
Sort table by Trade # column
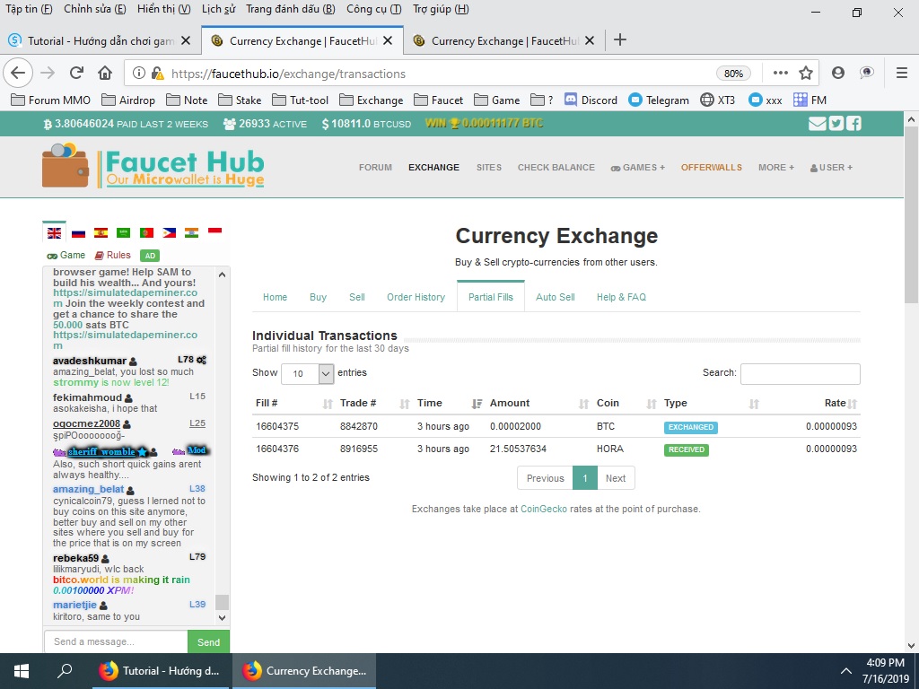tap(374, 403)
